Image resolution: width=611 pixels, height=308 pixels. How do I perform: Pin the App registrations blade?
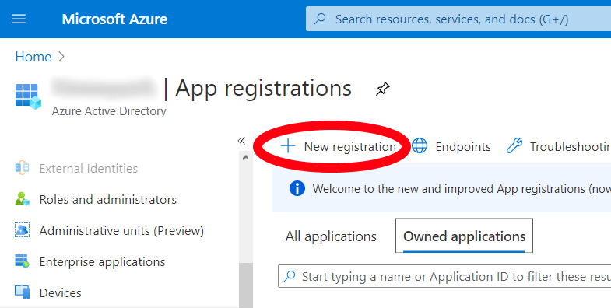[x=382, y=89]
